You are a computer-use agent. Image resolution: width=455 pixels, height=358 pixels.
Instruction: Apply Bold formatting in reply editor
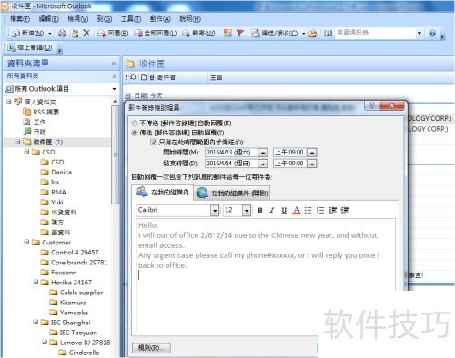tap(260, 210)
